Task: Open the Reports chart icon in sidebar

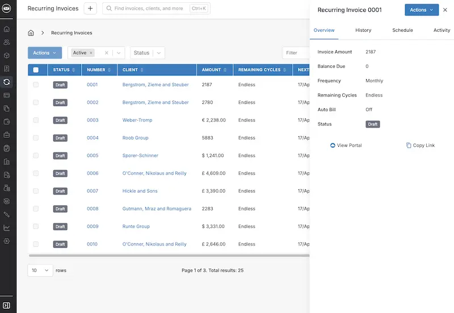Action: (x=7, y=228)
